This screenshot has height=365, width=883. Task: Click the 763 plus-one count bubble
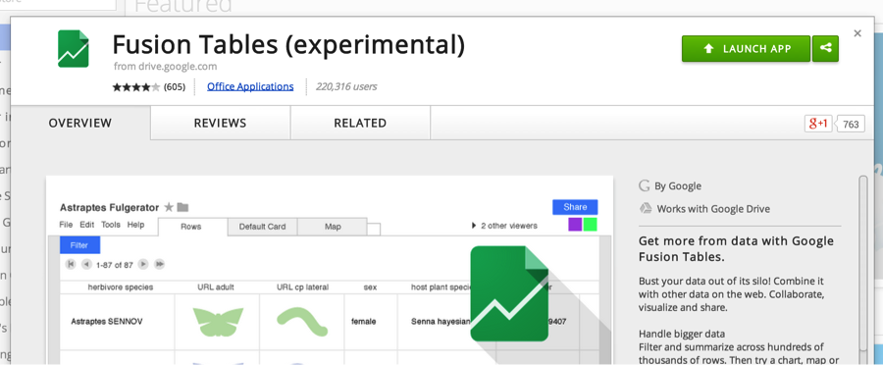(x=851, y=124)
